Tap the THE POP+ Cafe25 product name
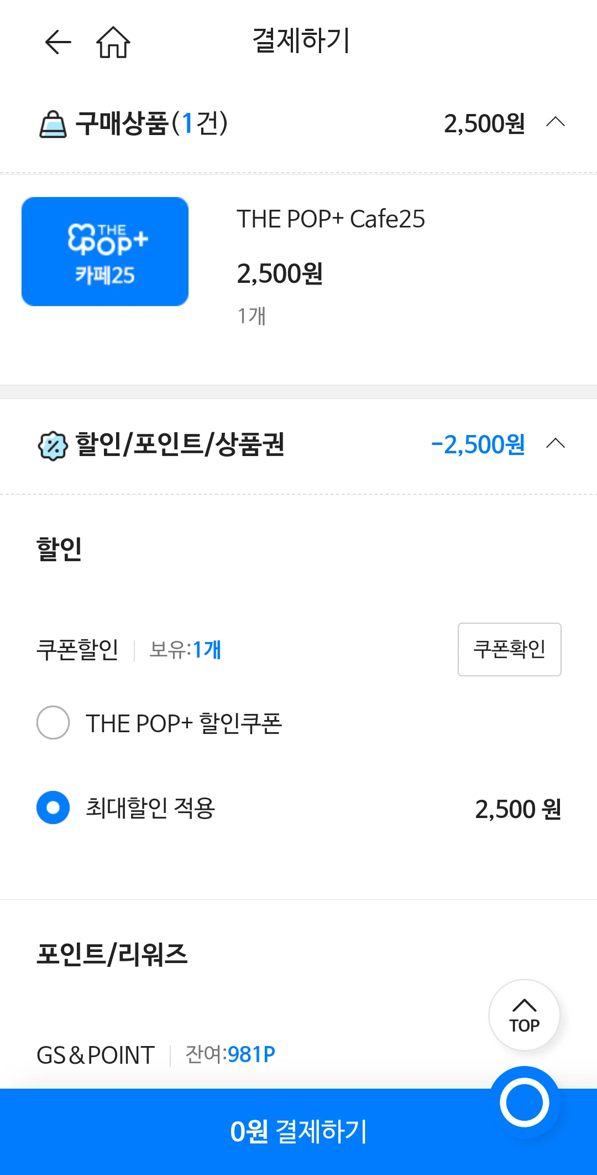The image size is (597, 1175). pyautogui.click(x=331, y=219)
